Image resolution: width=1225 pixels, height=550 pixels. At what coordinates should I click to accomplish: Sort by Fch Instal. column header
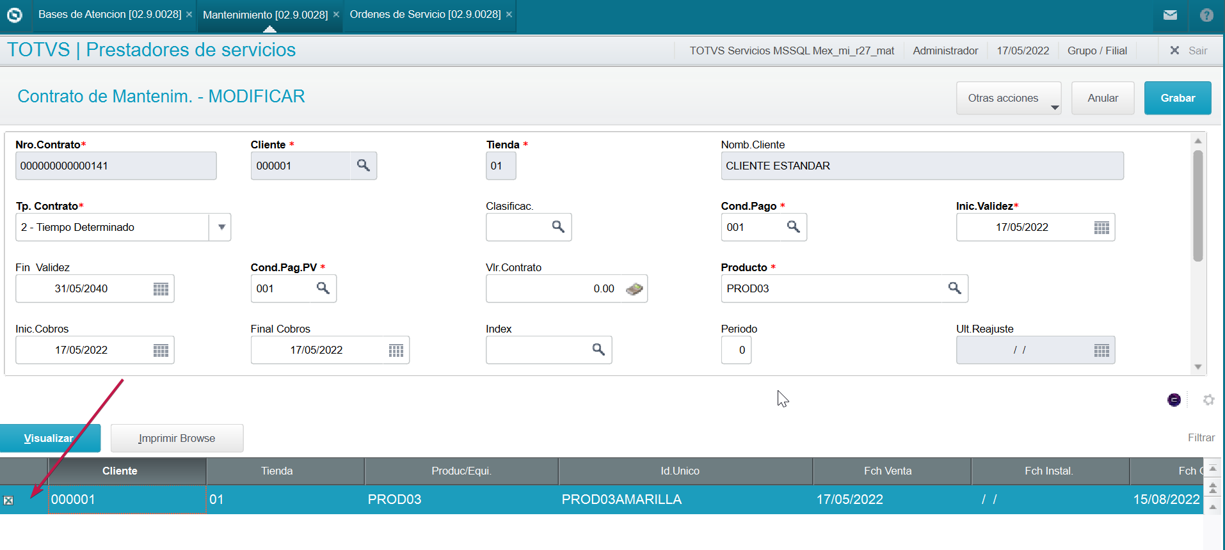point(1050,471)
